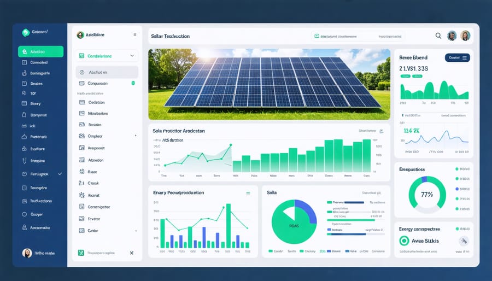
Task: Click the rightmost avatar in the header
Action: [465, 36]
